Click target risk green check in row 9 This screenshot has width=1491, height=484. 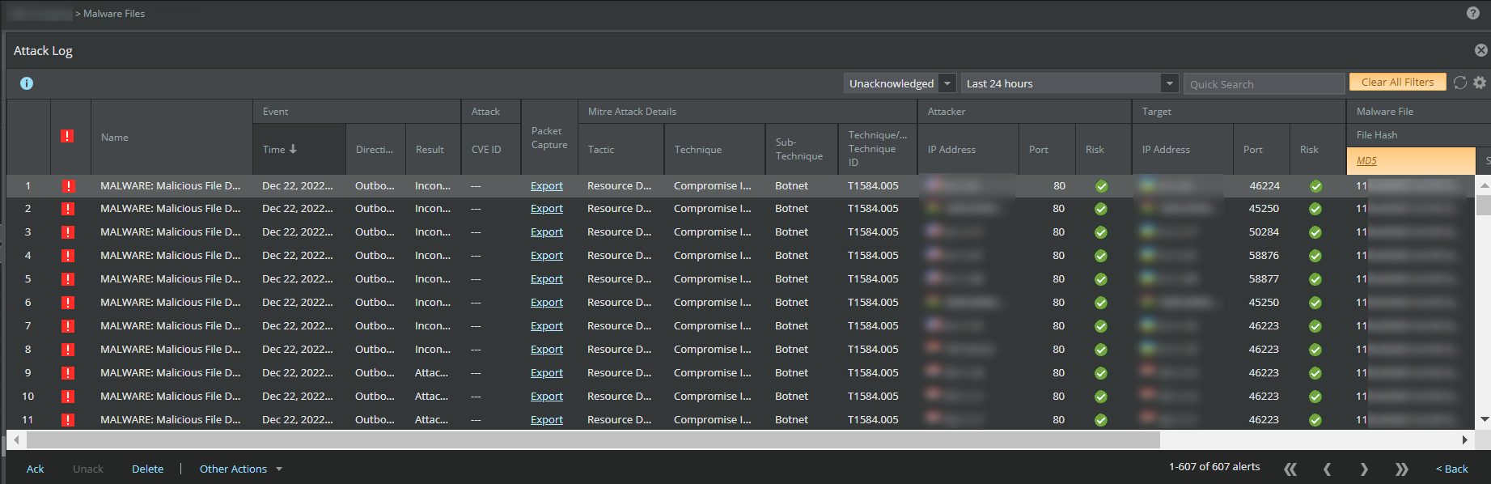point(1315,373)
